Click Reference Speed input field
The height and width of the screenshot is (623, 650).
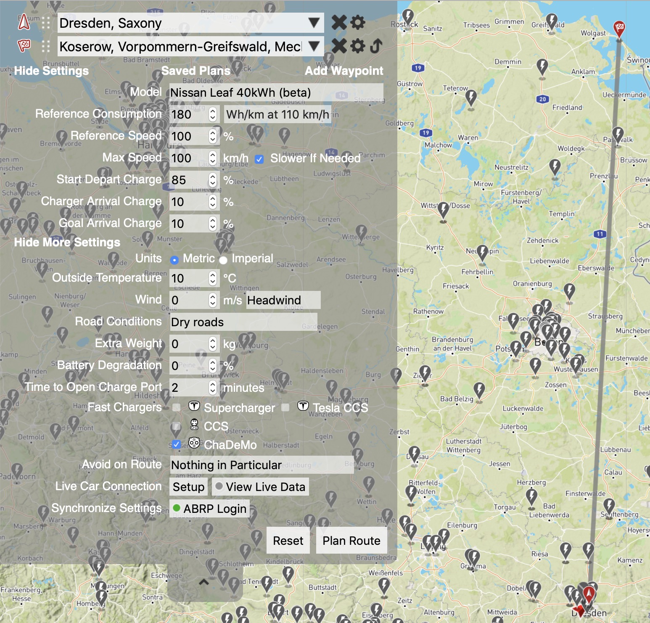194,136
